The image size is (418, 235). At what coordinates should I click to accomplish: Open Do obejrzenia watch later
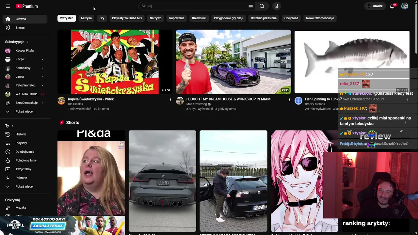pyautogui.click(x=25, y=152)
